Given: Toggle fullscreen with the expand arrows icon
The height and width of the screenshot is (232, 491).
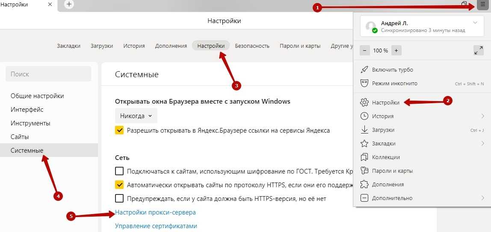Looking at the screenshot, I should coord(479,50).
